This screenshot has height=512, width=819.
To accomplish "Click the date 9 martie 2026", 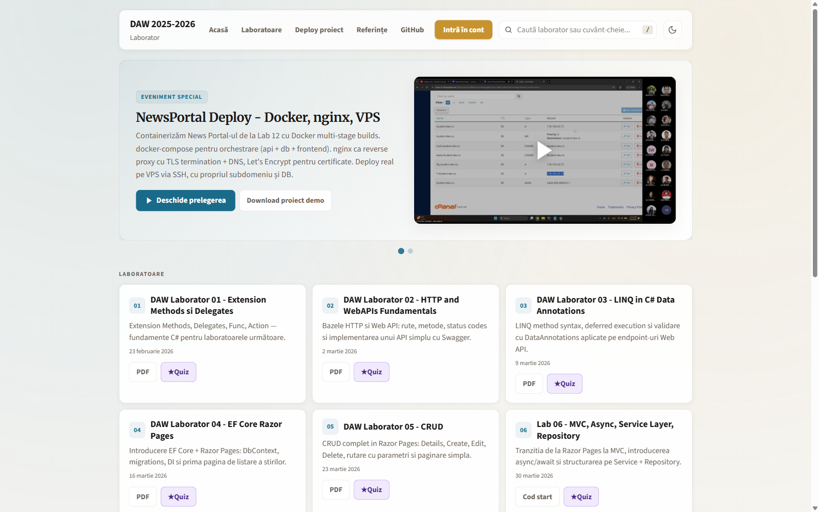I will (532, 363).
